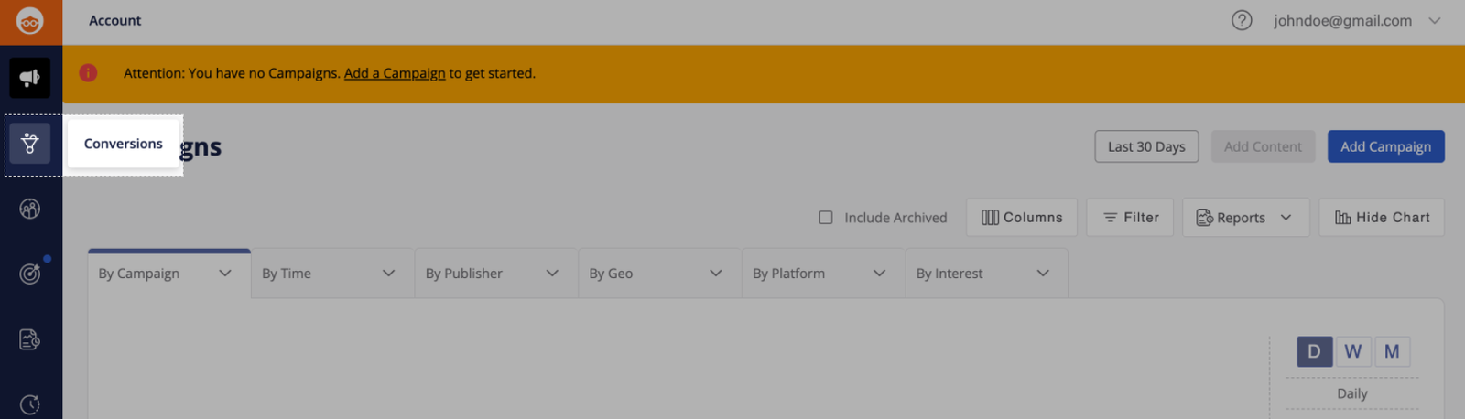Screen dimensions: 1465x419
Task: Click the clock history icon in sidebar
Action: pyautogui.click(x=30, y=404)
